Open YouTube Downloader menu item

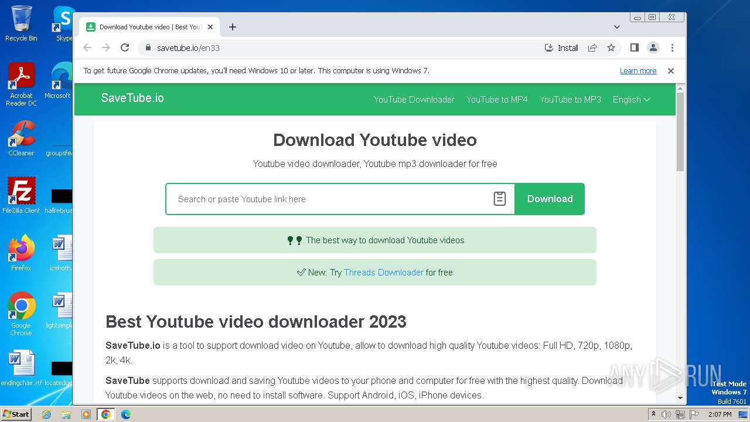pos(414,100)
